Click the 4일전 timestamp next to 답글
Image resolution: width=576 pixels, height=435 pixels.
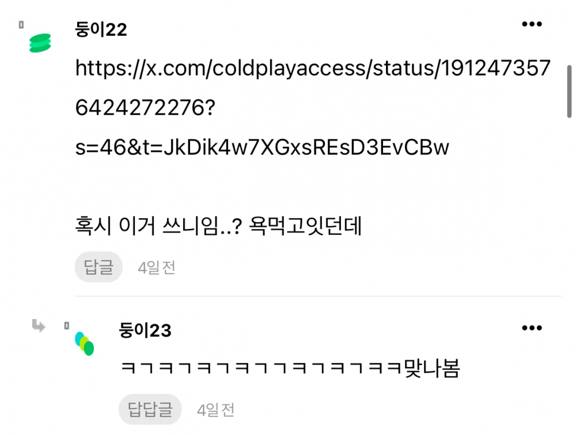[157, 268]
